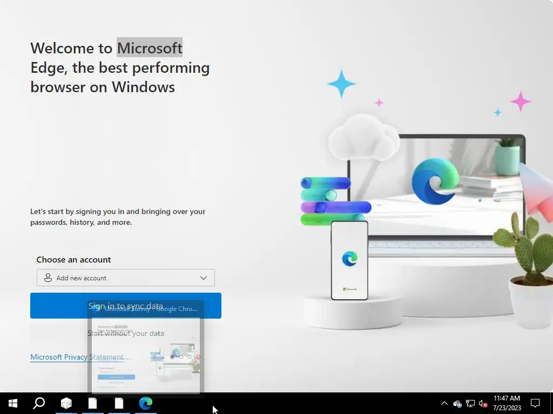Image resolution: width=553 pixels, height=414 pixels.
Task: Open the network status tray icon
Action: [x=470, y=403]
